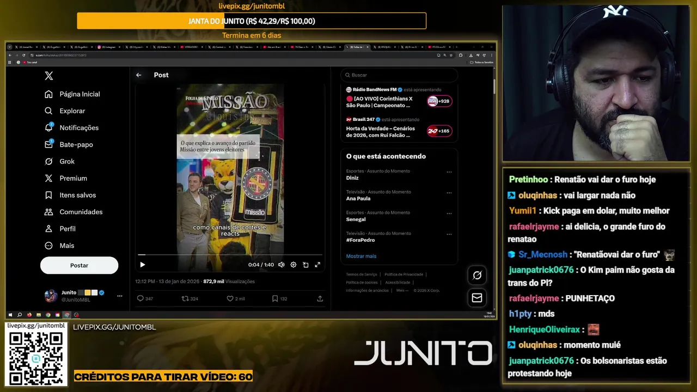Open more options for Ana Paula trend
Image resolution: width=697 pixels, height=392 pixels.
pos(449,193)
